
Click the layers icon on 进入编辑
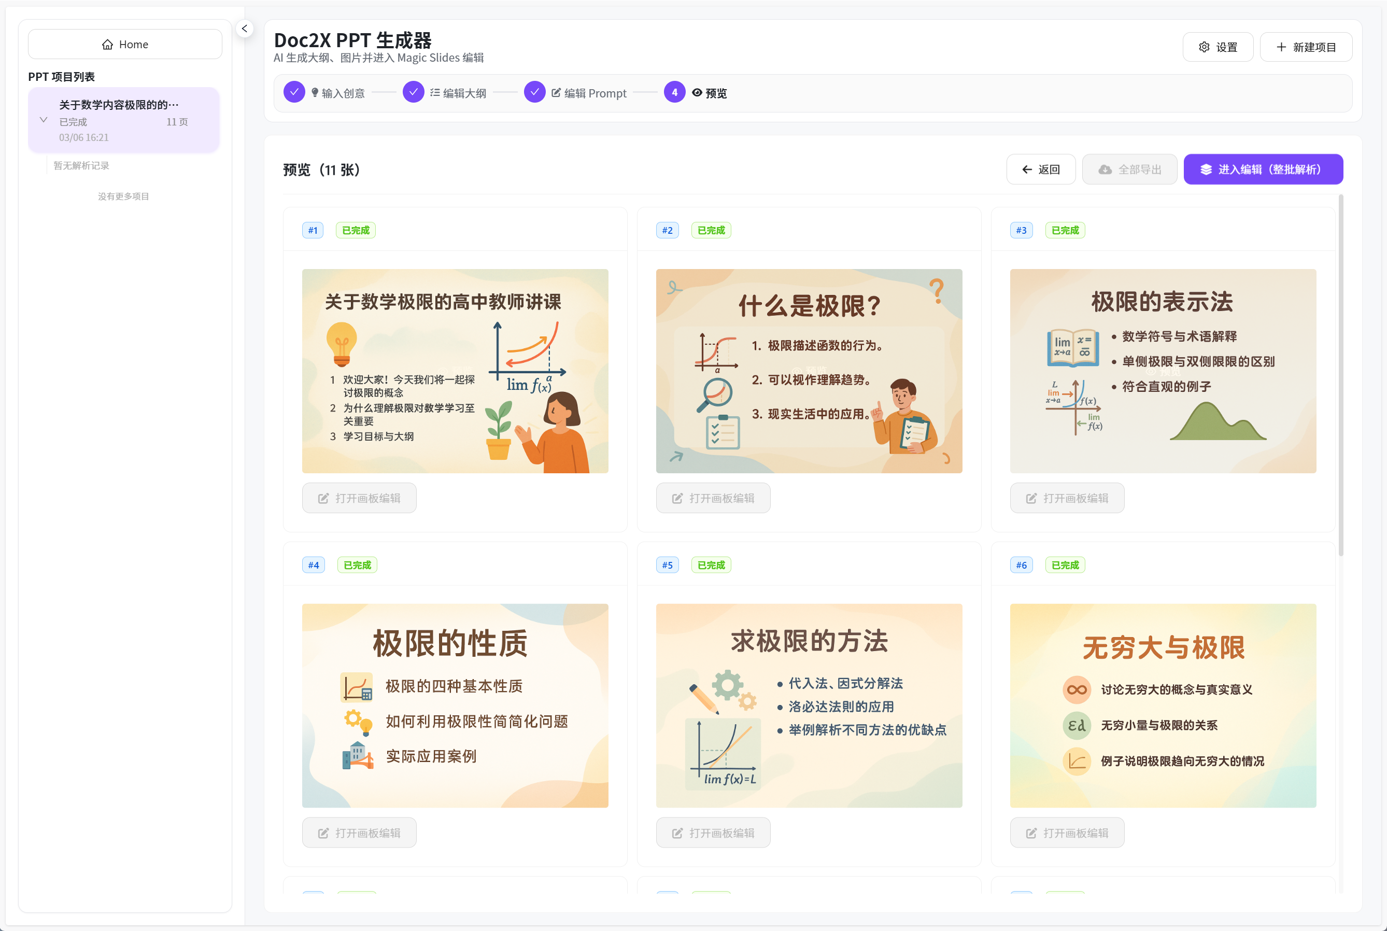(1206, 170)
